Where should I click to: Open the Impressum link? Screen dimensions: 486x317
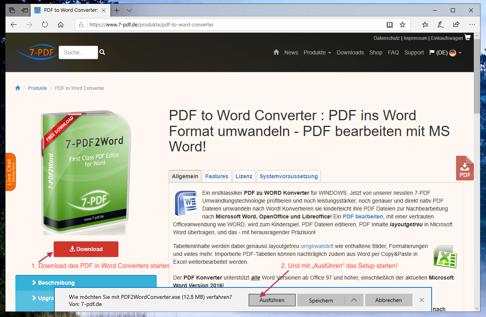click(x=415, y=38)
